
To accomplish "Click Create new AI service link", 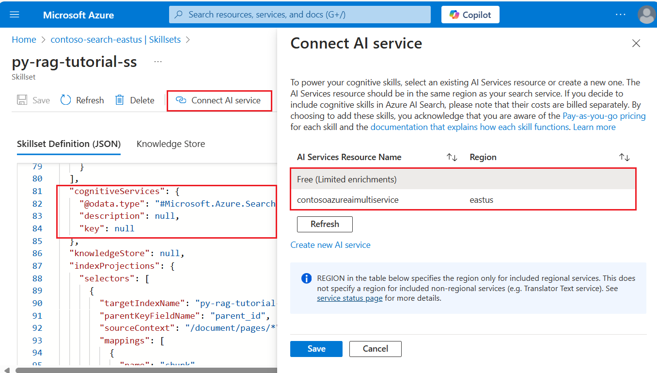I will pos(330,245).
